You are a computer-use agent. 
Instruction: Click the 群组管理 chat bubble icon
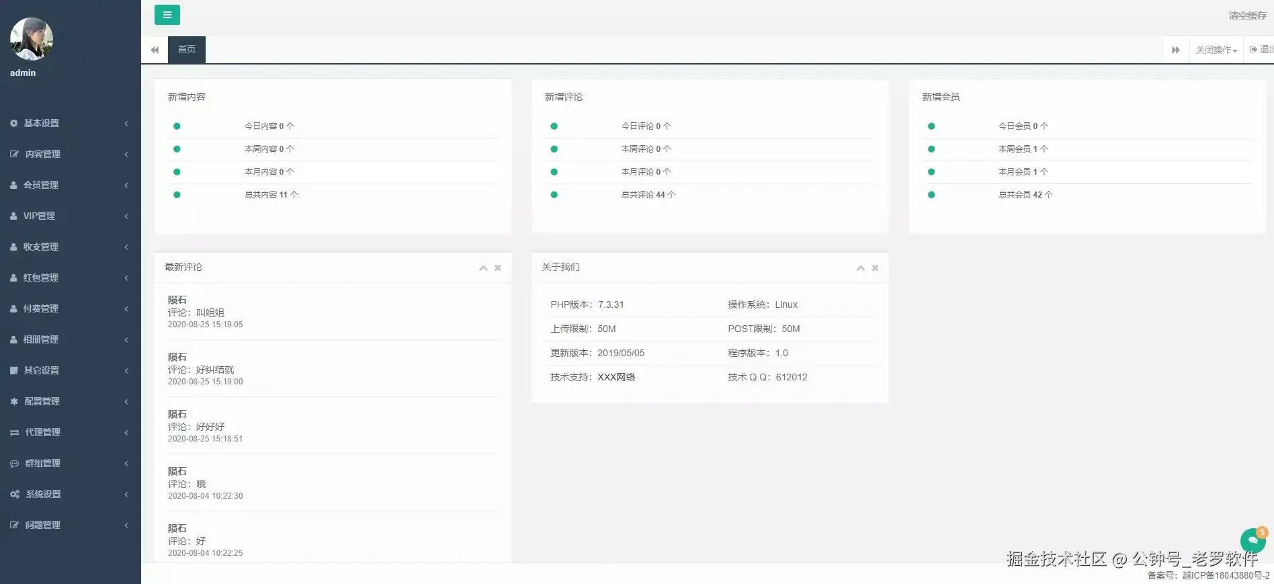pyautogui.click(x=14, y=464)
